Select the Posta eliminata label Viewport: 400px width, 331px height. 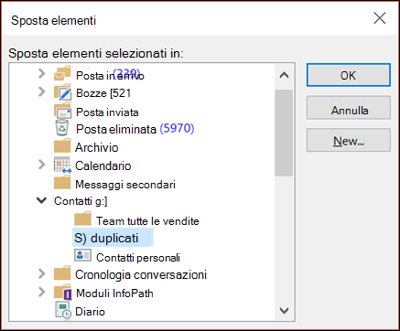(x=116, y=129)
